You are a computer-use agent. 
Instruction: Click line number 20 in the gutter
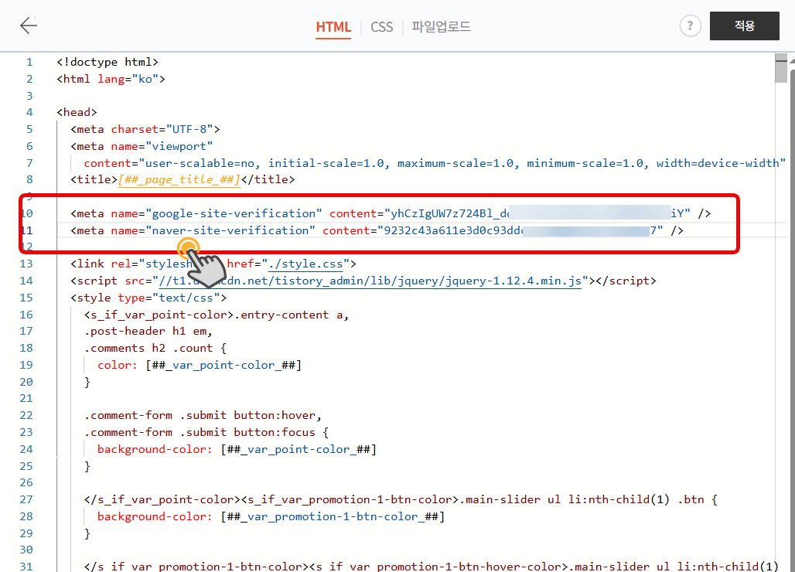tap(26, 382)
